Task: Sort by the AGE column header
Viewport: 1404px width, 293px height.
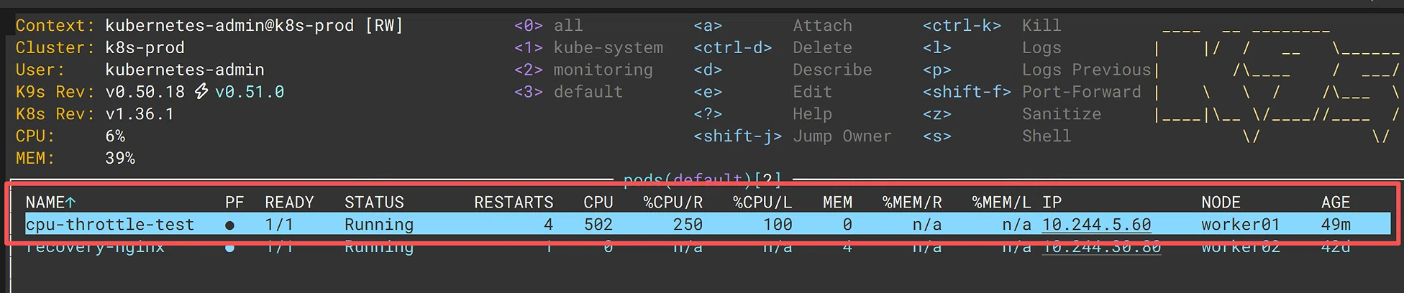Action: pos(1336,203)
